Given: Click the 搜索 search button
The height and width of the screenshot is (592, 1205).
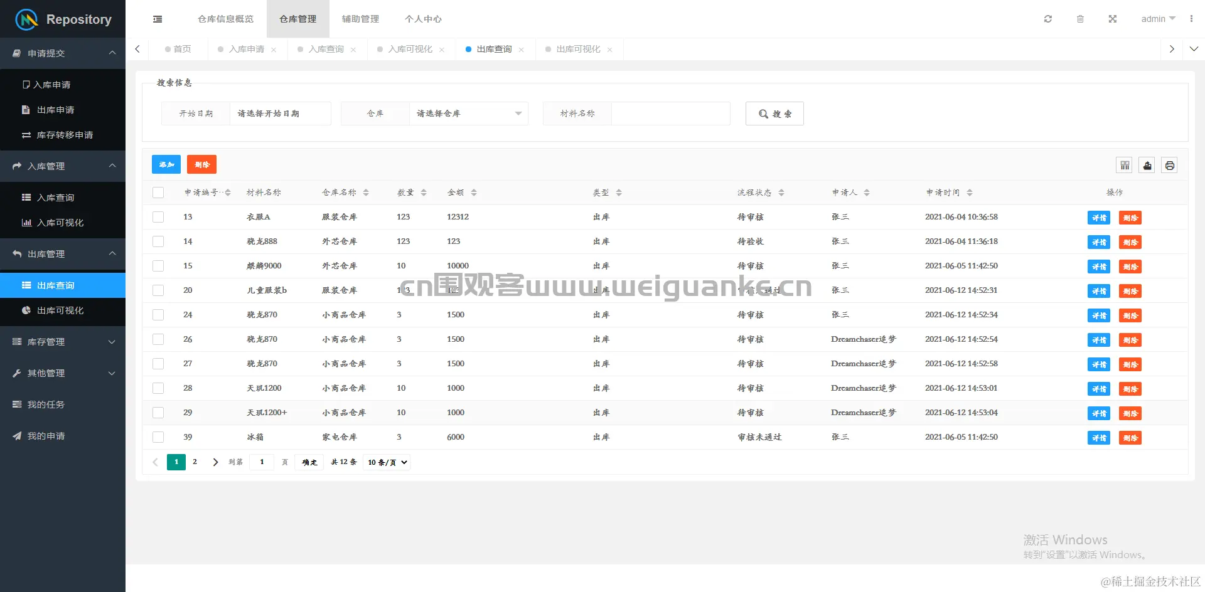Looking at the screenshot, I should click(774, 114).
